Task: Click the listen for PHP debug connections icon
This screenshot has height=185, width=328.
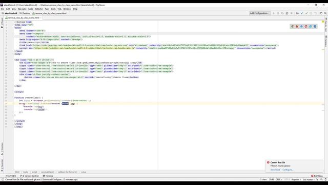Action: (287, 13)
